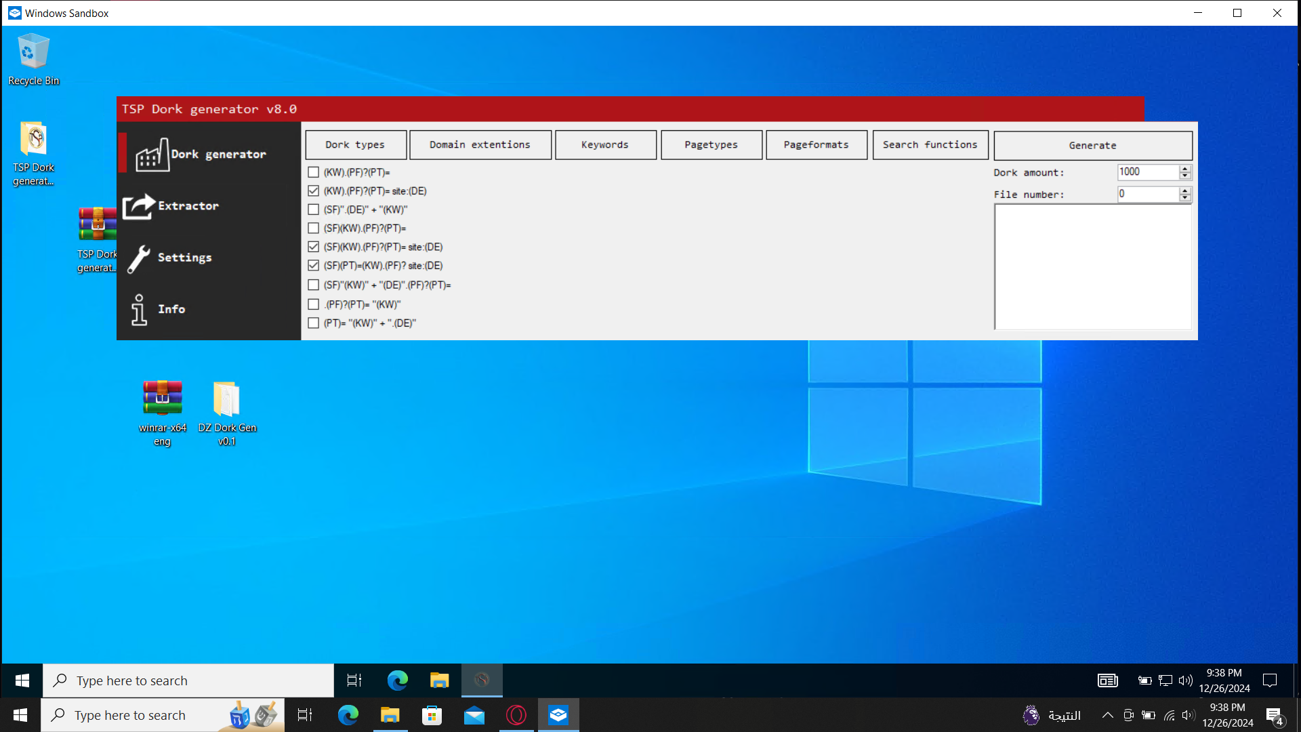Switch to the Dork types tab
This screenshot has height=732, width=1301.
356,145
